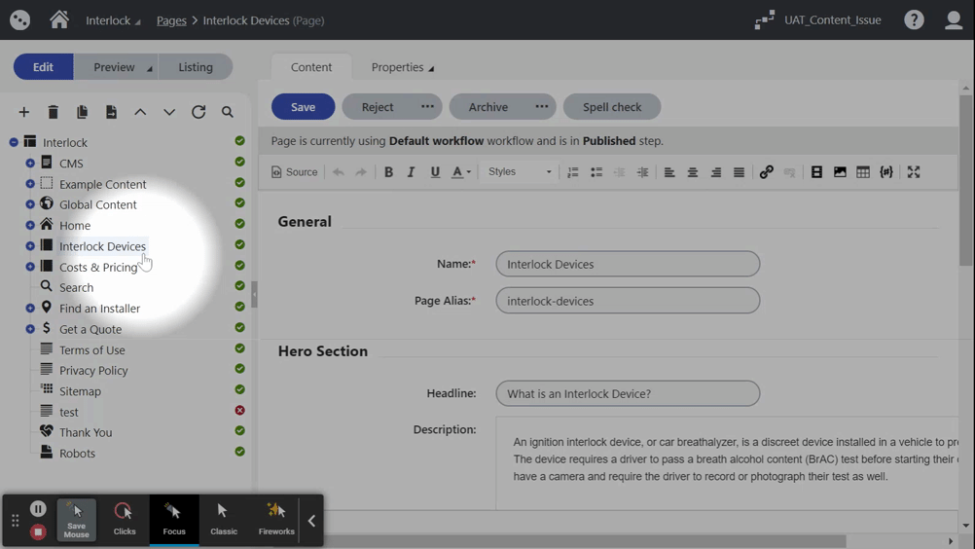The height and width of the screenshot is (549, 975).
Task: Toggle underline formatting
Action: [435, 172]
